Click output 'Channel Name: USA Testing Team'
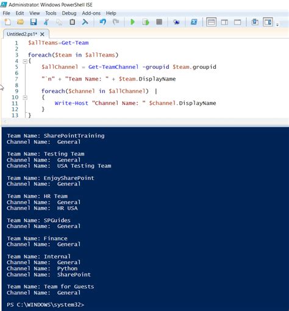Screen dimensions: 289x311 point(59,166)
